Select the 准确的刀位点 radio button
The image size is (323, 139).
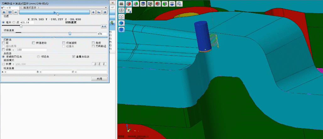3,56
